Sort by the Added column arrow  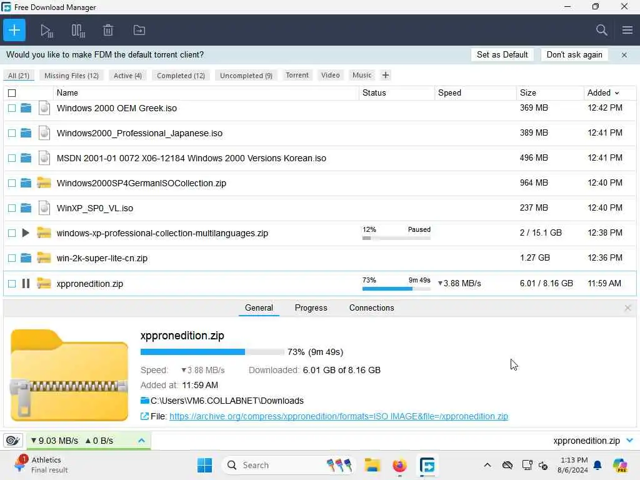pyautogui.click(x=617, y=93)
